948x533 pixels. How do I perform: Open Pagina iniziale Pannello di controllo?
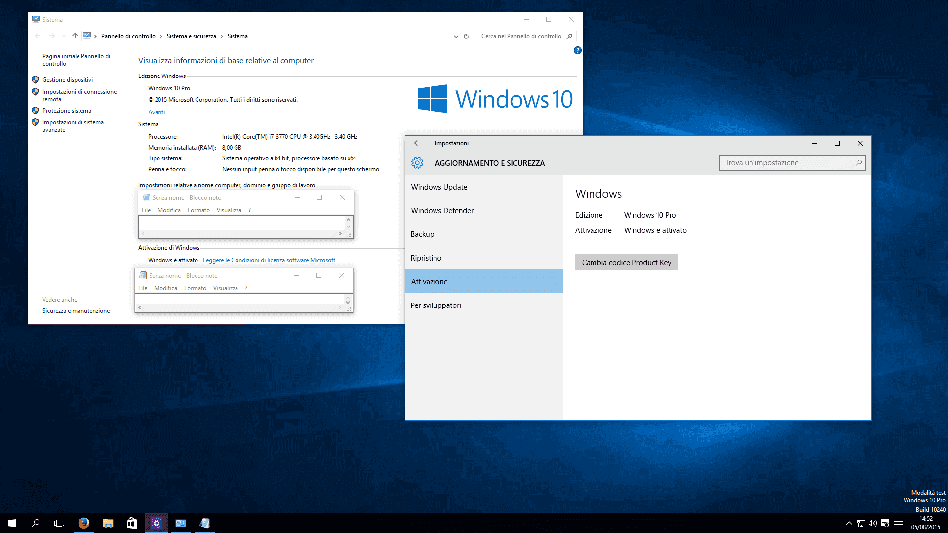(76, 60)
